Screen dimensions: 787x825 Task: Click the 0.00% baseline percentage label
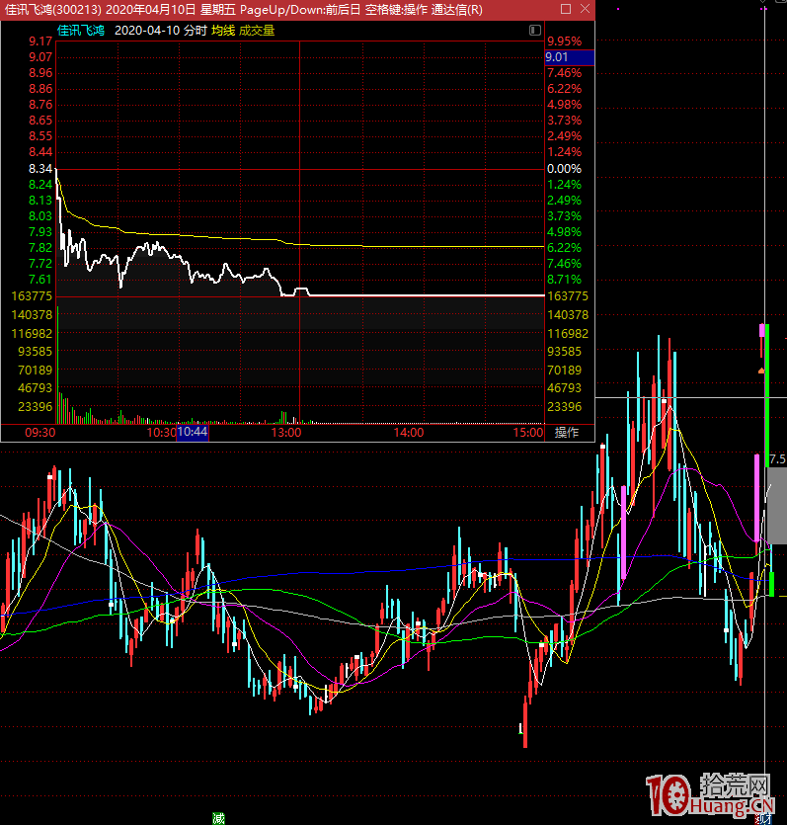[565, 169]
